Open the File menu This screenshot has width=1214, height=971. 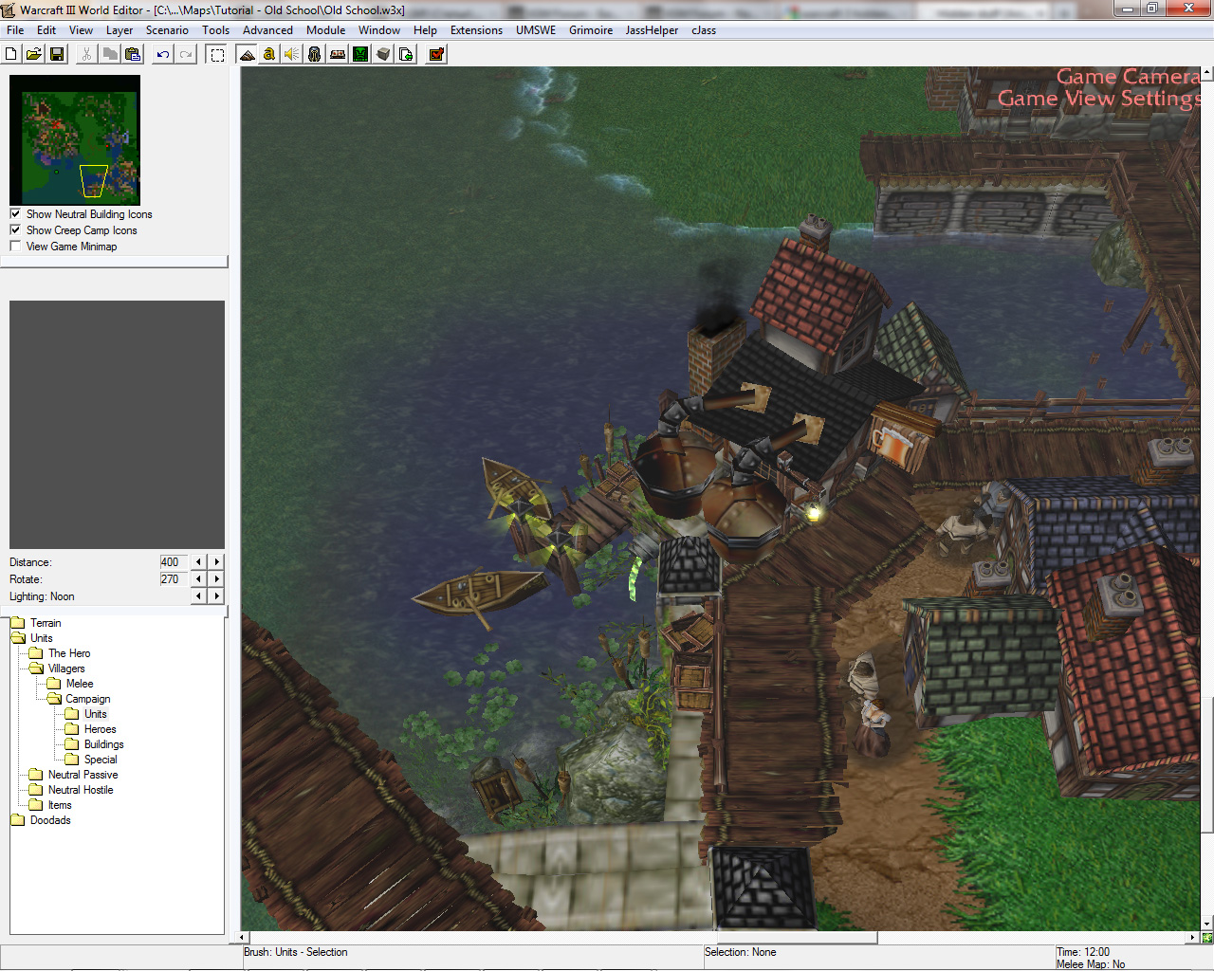[15, 30]
